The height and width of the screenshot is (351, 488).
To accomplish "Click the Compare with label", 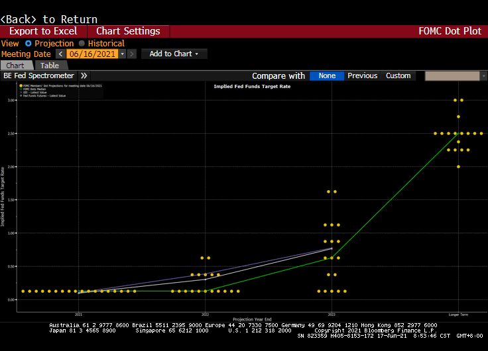I will tap(278, 76).
